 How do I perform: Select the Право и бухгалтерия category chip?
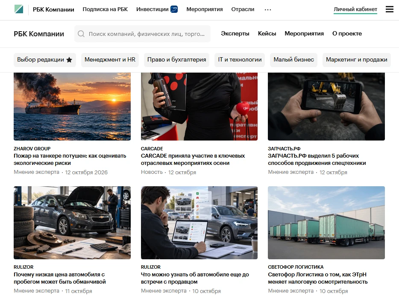click(x=176, y=60)
